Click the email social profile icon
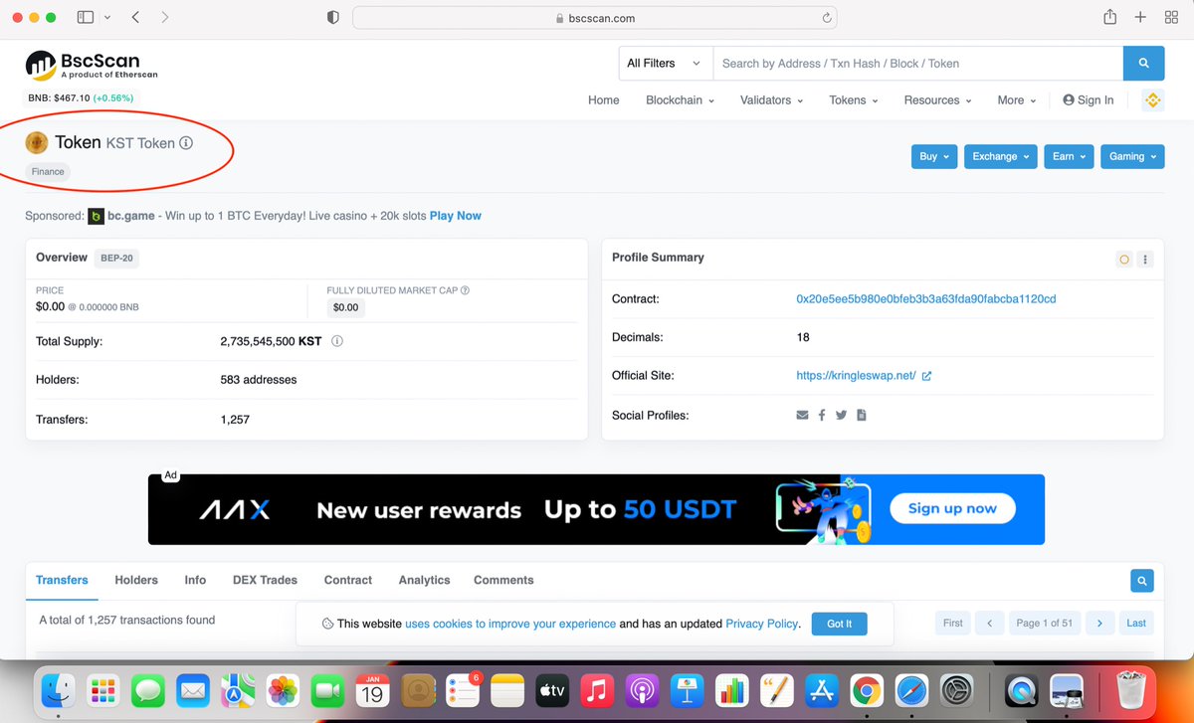 [x=802, y=415]
